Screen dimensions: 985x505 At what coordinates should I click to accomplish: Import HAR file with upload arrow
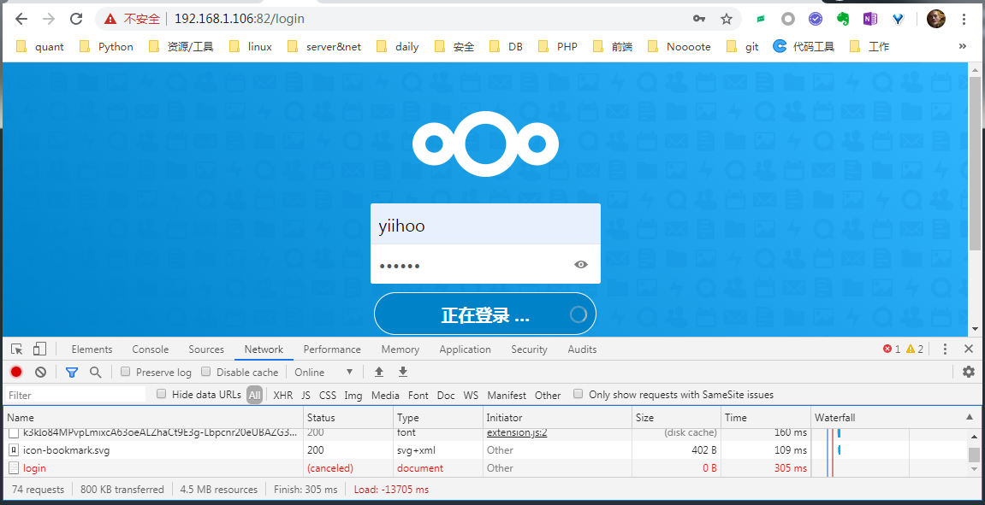pos(379,372)
